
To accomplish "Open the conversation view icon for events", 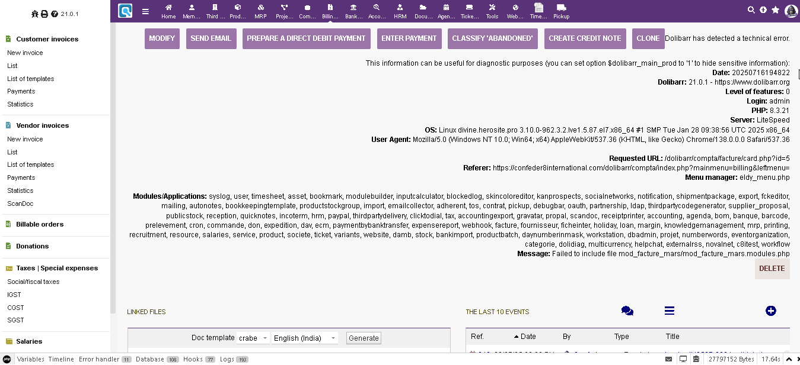I will 627,311.
